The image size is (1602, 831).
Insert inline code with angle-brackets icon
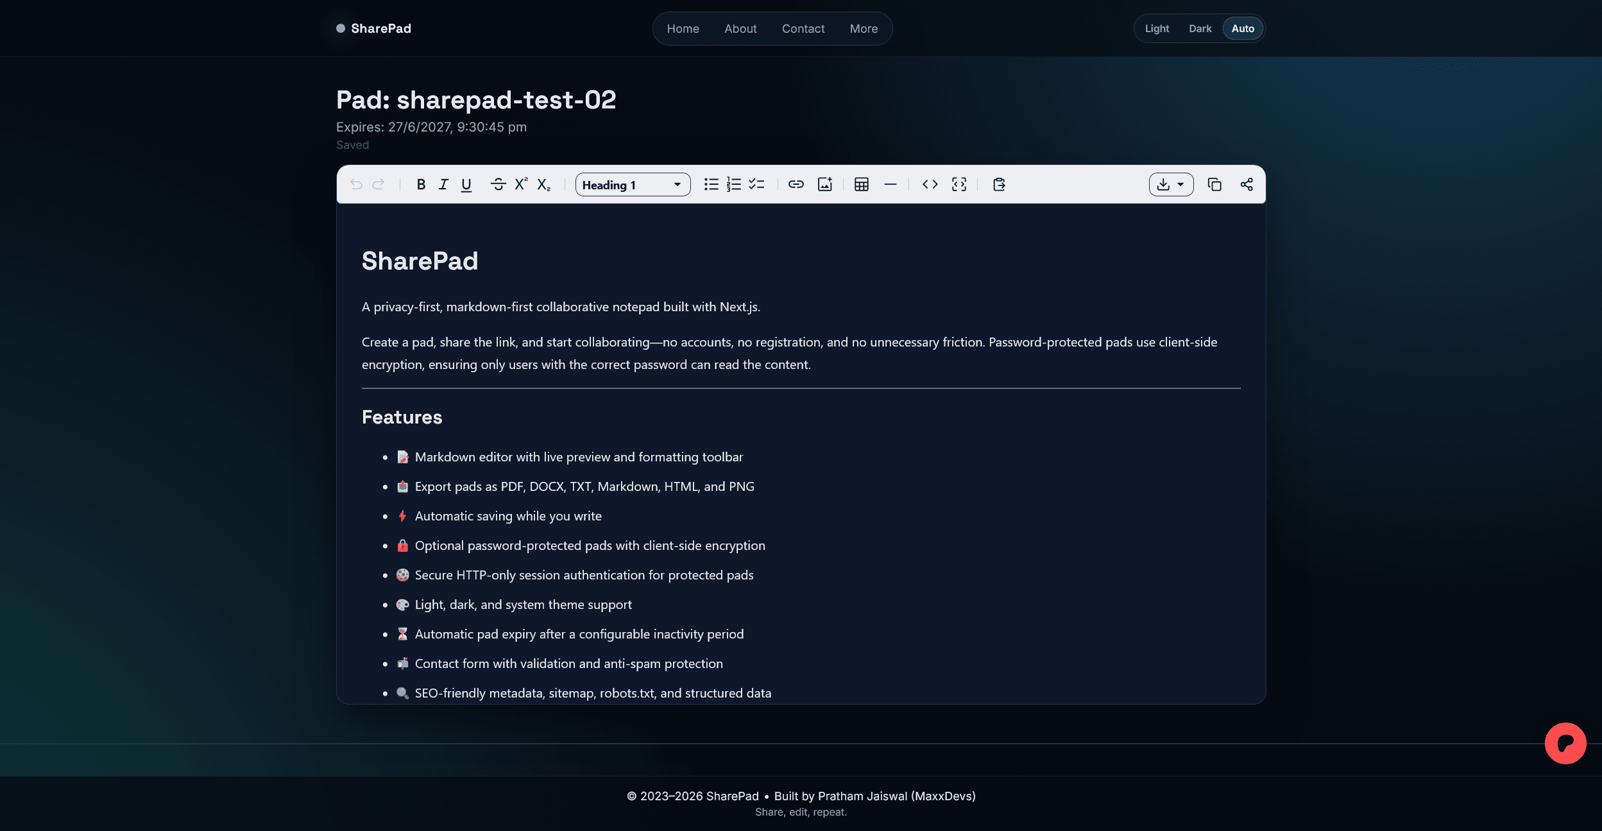pos(930,185)
